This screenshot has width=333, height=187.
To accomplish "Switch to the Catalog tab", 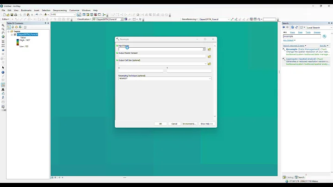I will pyautogui.click(x=288, y=177).
